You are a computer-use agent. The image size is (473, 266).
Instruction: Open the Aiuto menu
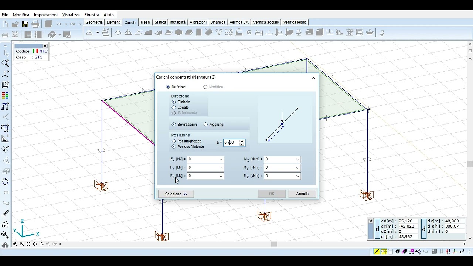(x=109, y=15)
